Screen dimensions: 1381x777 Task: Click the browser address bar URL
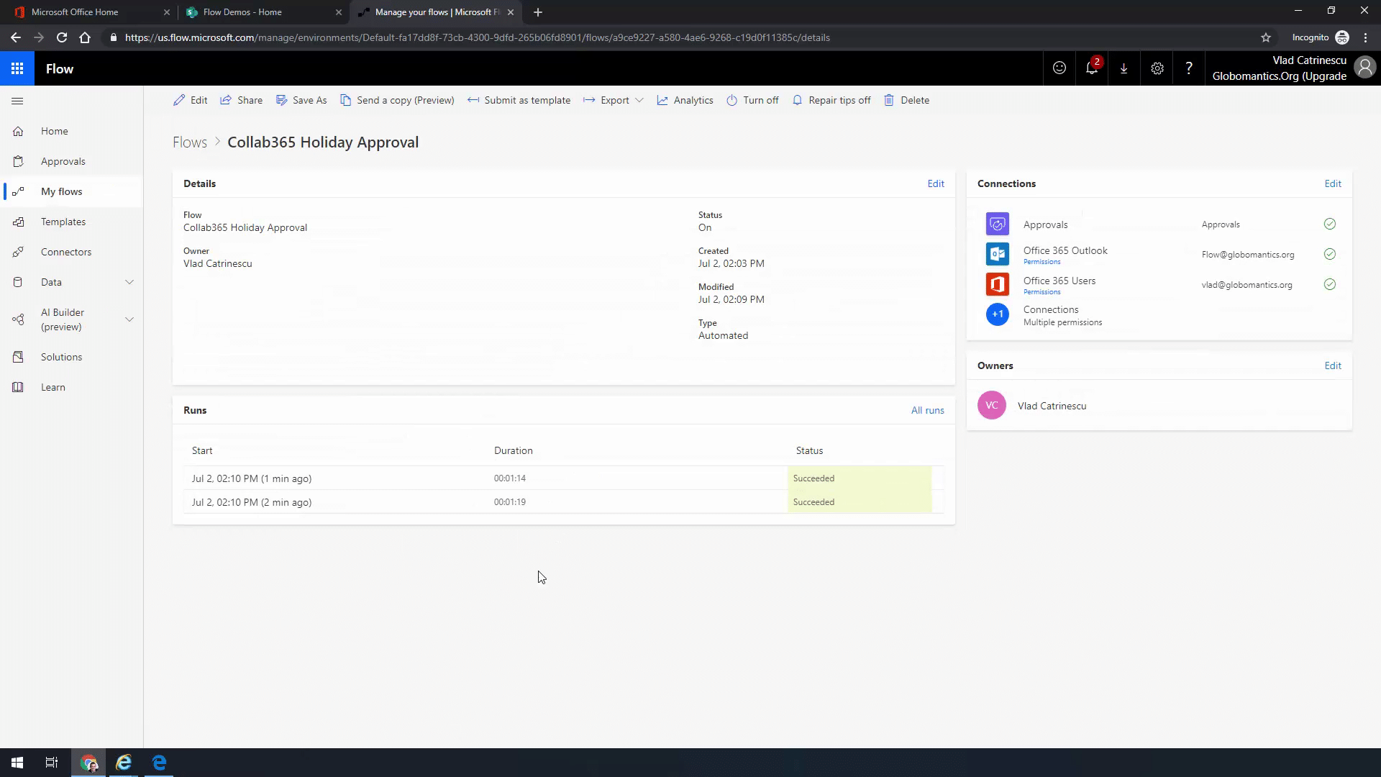pyautogui.click(x=477, y=37)
